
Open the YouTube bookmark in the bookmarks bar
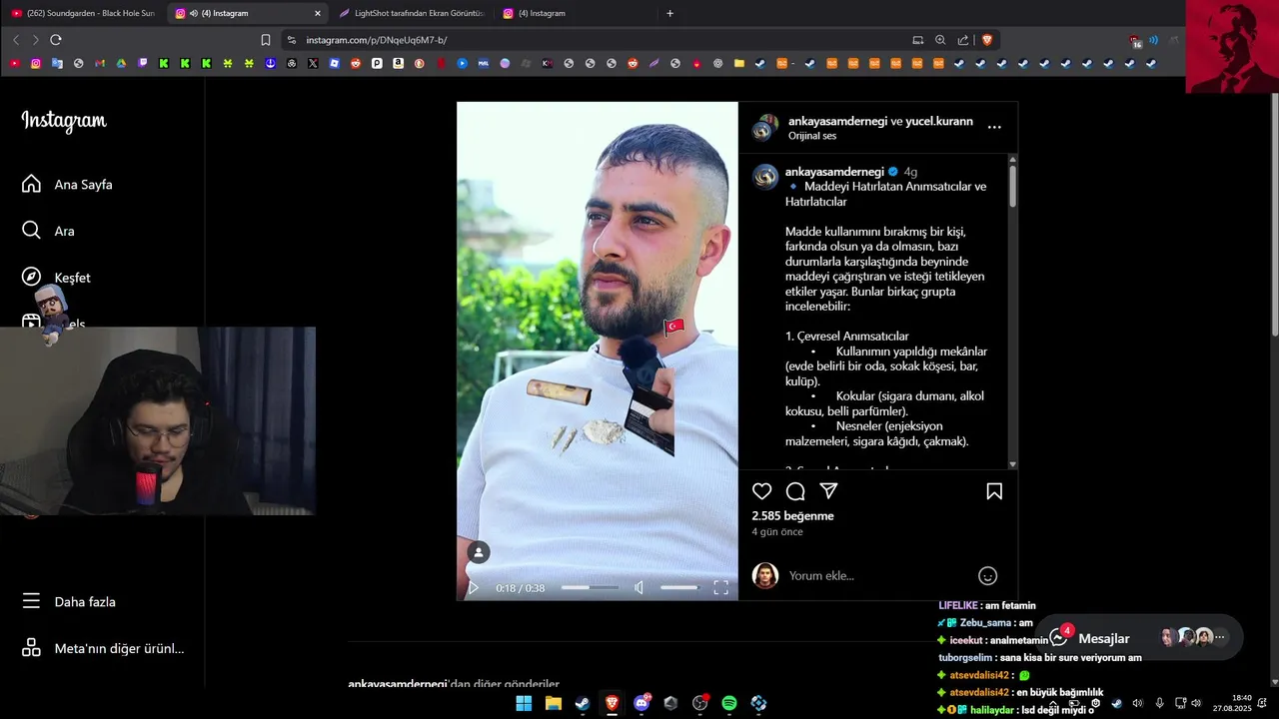point(14,63)
